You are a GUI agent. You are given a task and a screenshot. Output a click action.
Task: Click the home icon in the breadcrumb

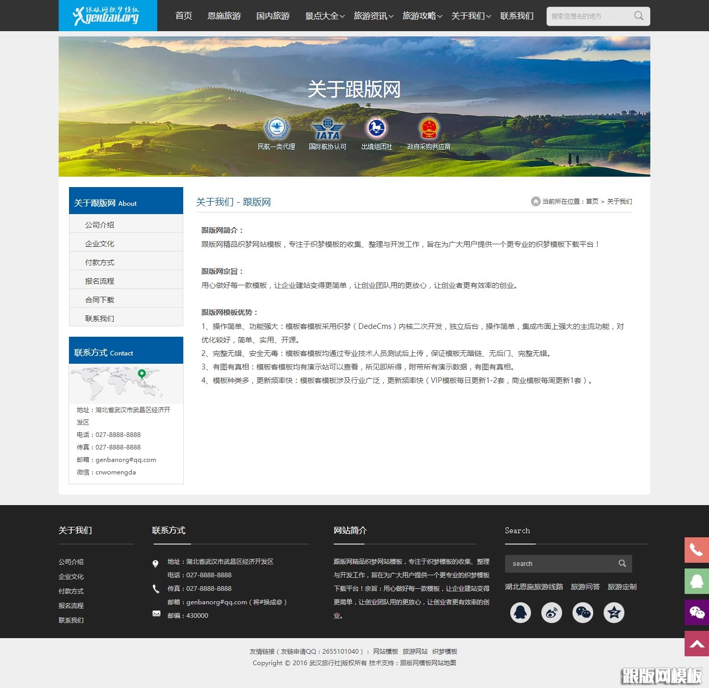tap(536, 201)
